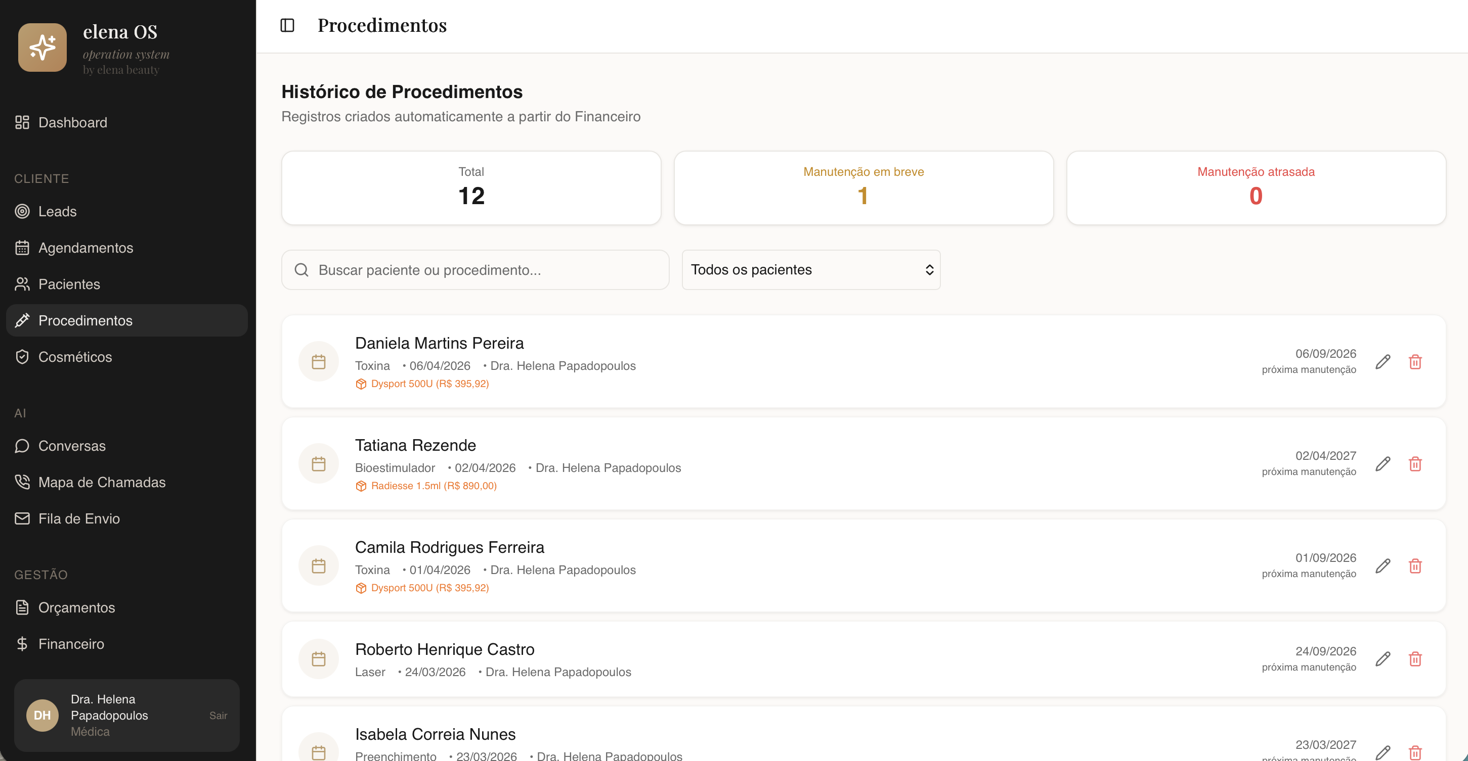The height and width of the screenshot is (761, 1468).
Task: Click next maintenance date 01/09/2026
Action: pyautogui.click(x=1325, y=558)
